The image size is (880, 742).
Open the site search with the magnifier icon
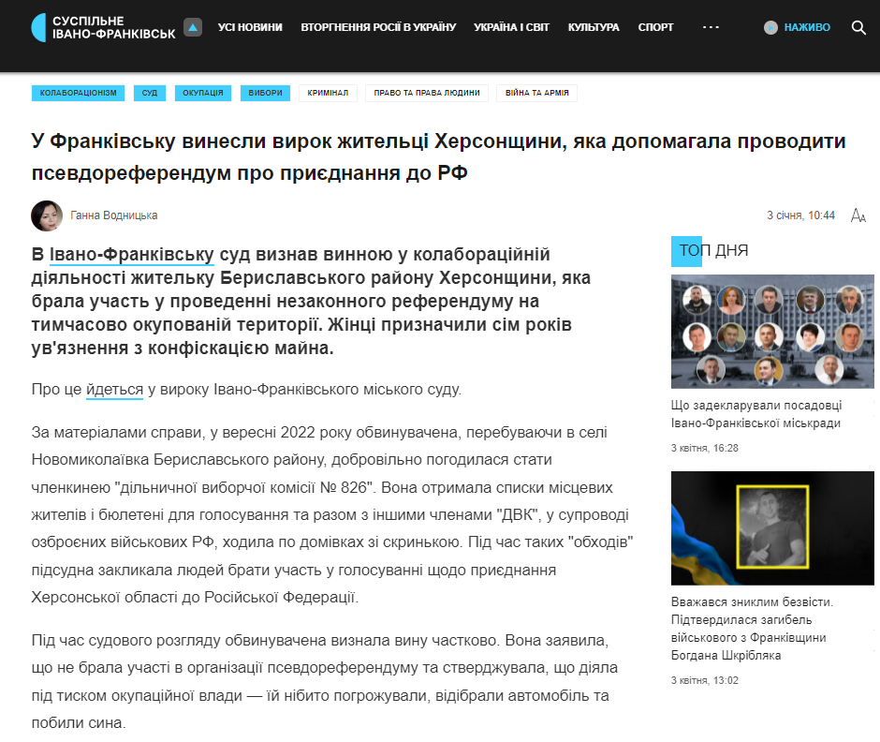point(858,27)
